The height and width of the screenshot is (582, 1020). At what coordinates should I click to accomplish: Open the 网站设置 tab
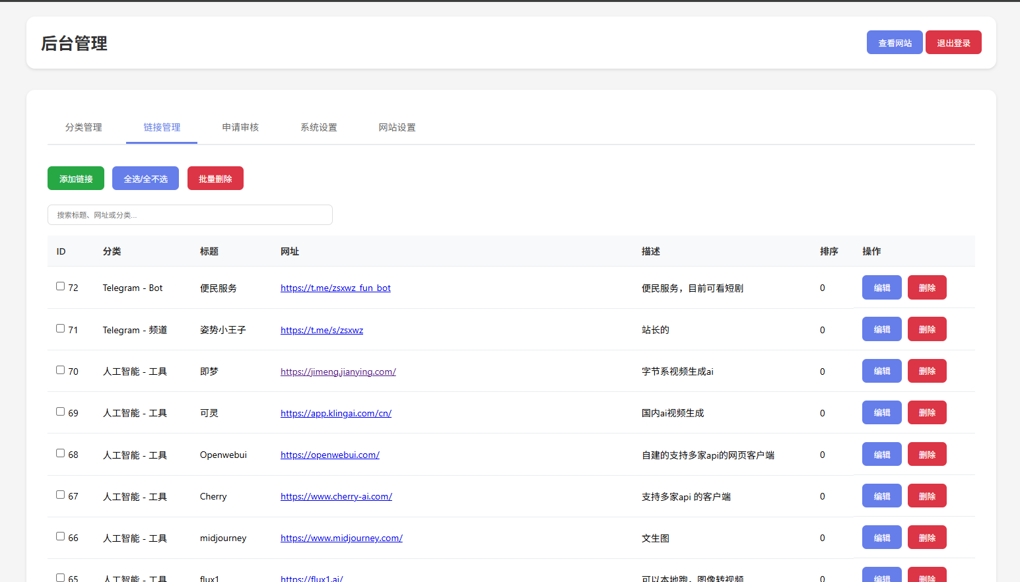(x=397, y=127)
